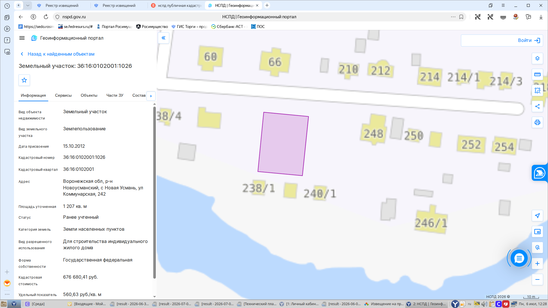
Task: Select the ruler measurement tool
Action: tap(537, 74)
